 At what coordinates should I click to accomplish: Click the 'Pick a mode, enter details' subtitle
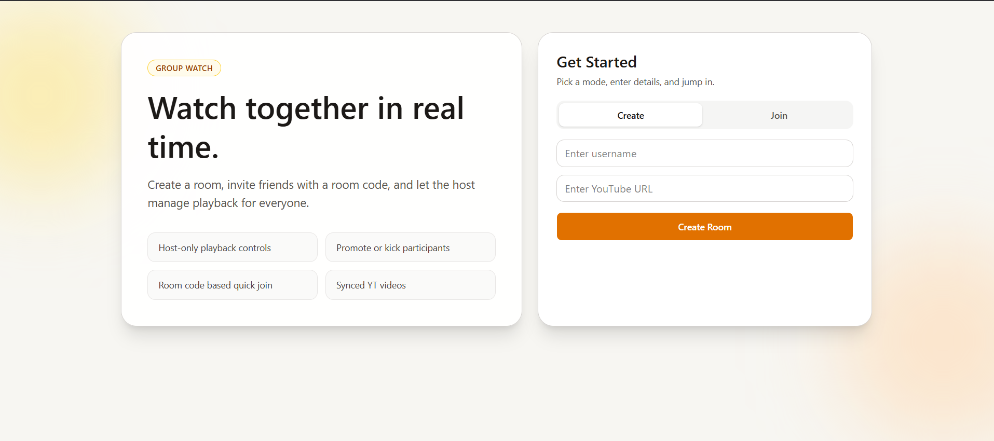coord(635,82)
